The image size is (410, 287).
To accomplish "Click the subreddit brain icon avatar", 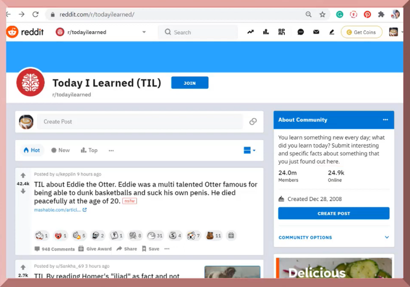I will (30, 82).
